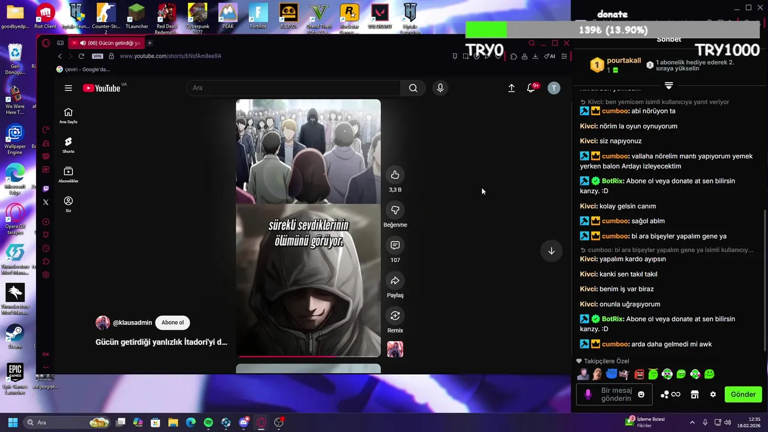Click the YouTube logo
This screenshot has width=768, height=432.
tap(101, 88)
